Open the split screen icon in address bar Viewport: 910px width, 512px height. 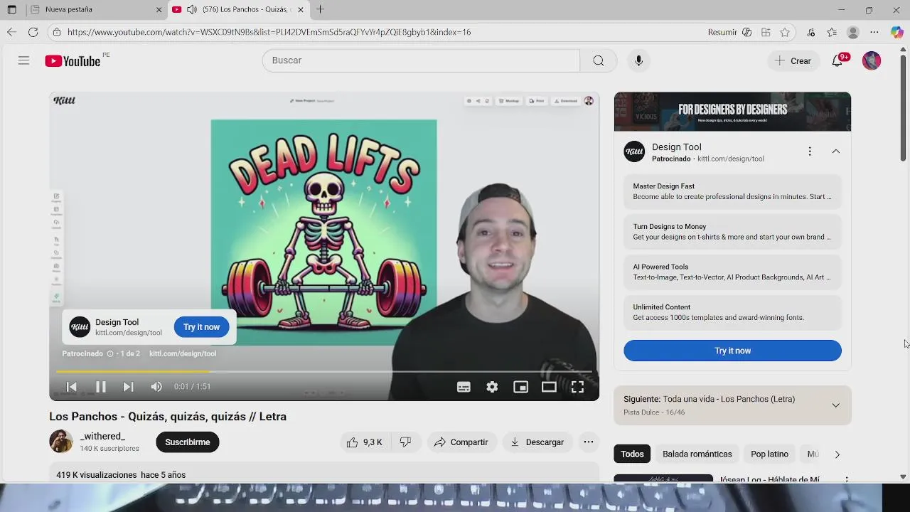click(766, 32)
